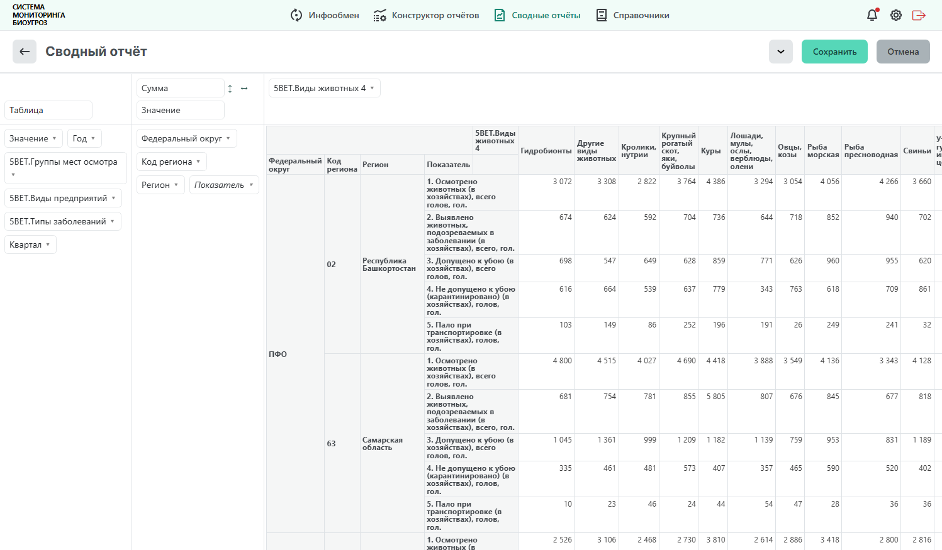Open the Сумма aggregator dropdown
Screen dimensions: 942x550
click(181, 88)
